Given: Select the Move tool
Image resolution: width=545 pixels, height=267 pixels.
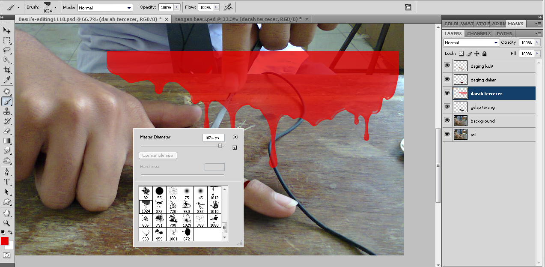Looking at the screenshot, I should click(6, 30).
